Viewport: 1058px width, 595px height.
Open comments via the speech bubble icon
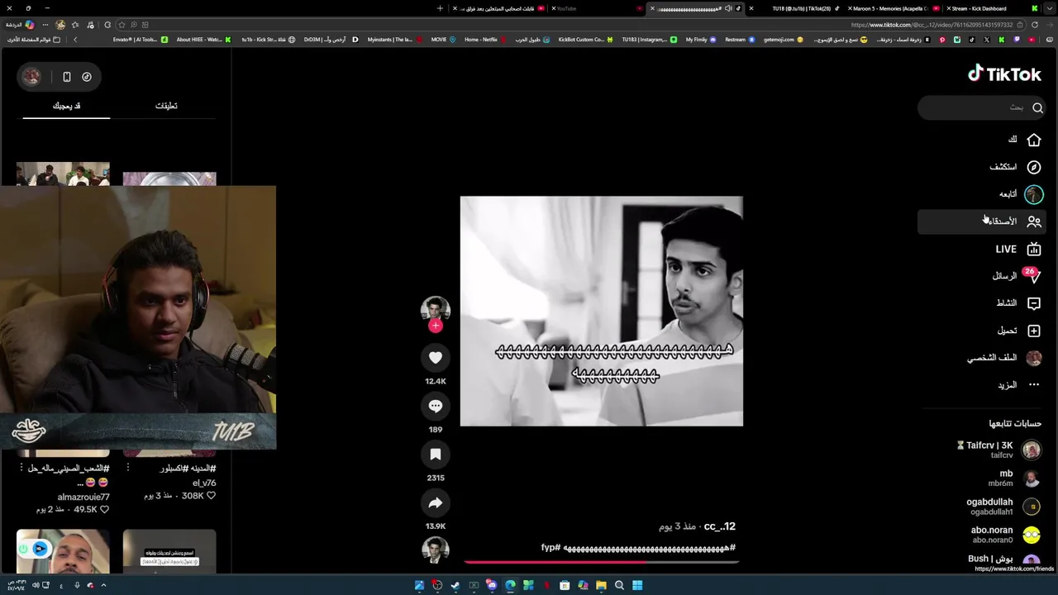tap(436, 406)
